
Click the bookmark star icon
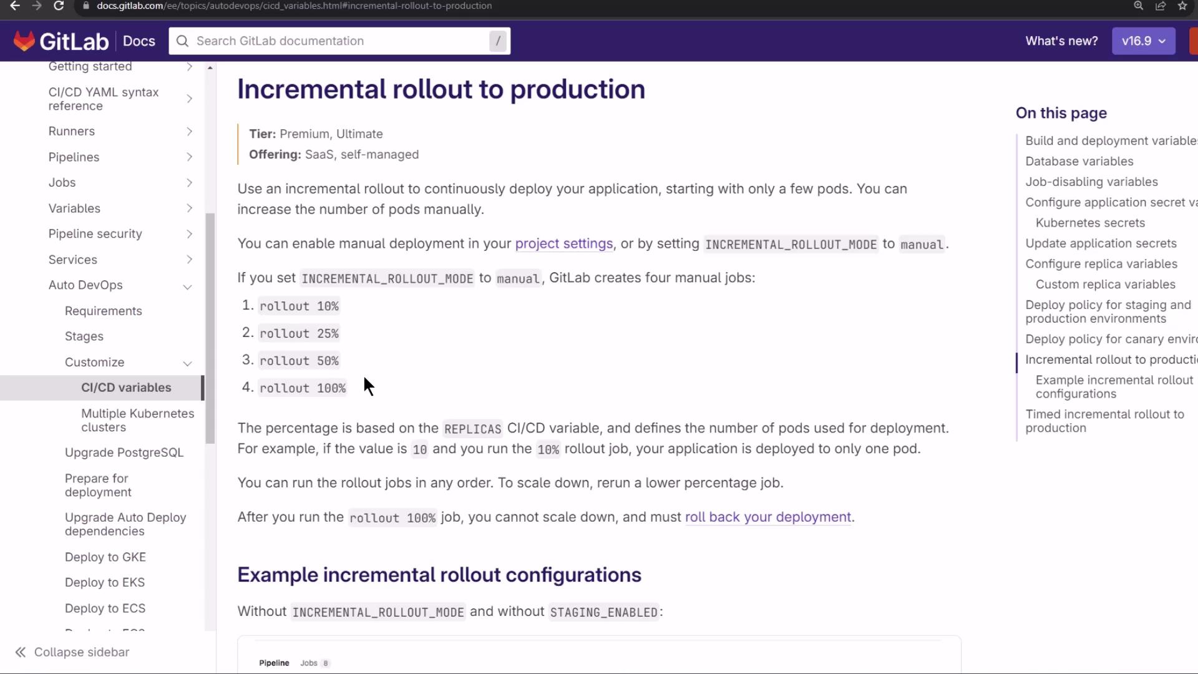coord(1182,6)
